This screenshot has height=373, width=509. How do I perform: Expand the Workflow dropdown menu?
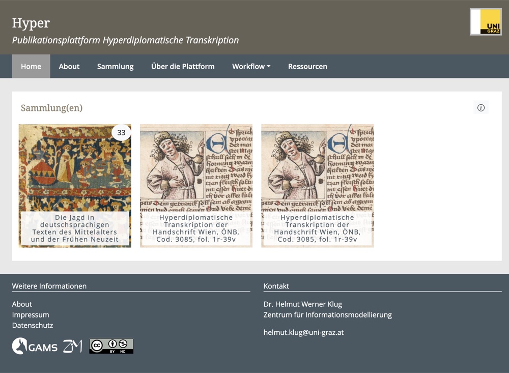[x=251, y=66]
